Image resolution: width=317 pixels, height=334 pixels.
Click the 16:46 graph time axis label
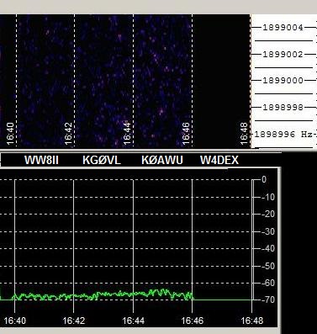click(x=193, y=321)
